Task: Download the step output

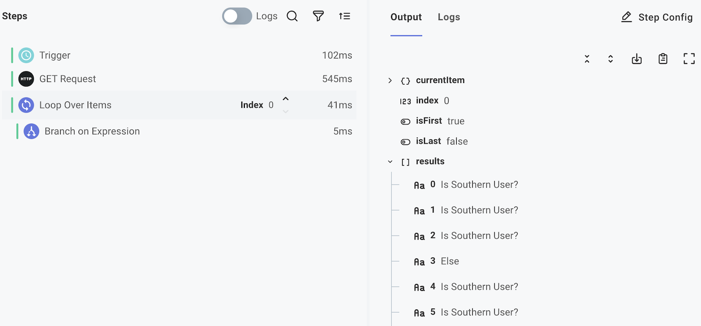Action: pyautogui.click(x=636, y=58)
